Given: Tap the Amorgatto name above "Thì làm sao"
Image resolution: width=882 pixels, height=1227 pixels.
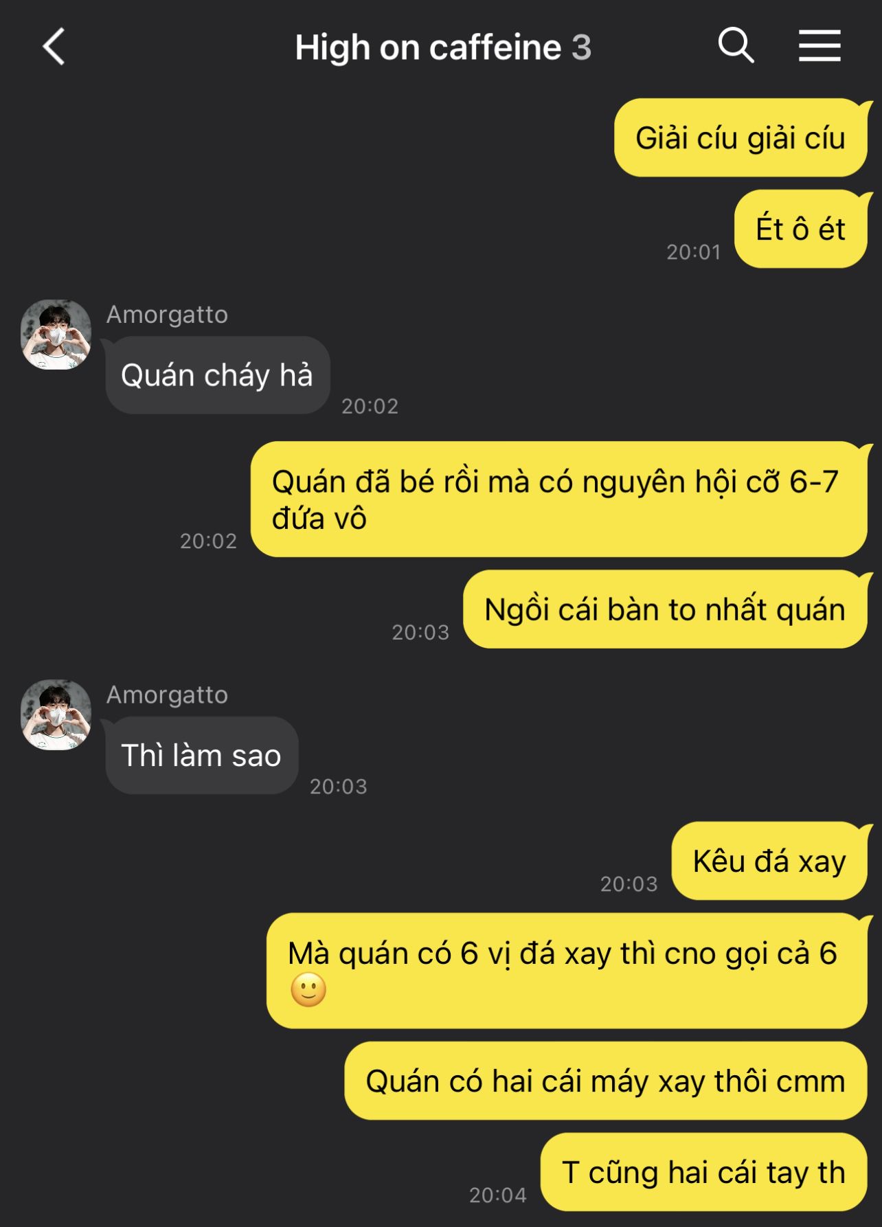Looking at the screenshot, I should pyautogui.click(x=167, y=695).
